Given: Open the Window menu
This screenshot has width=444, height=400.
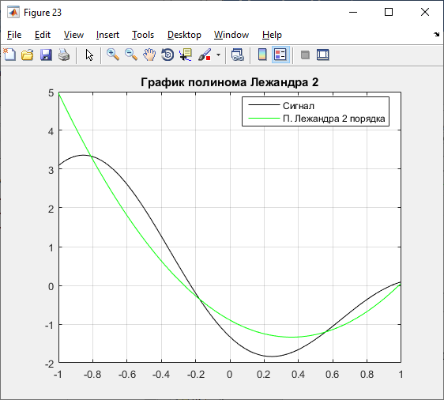Looking at the screenshot, I should 231,35.
